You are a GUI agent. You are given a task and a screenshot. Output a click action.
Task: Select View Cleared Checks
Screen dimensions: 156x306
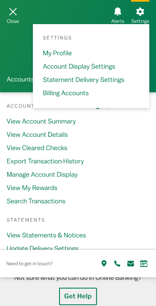tap(37, 148)
